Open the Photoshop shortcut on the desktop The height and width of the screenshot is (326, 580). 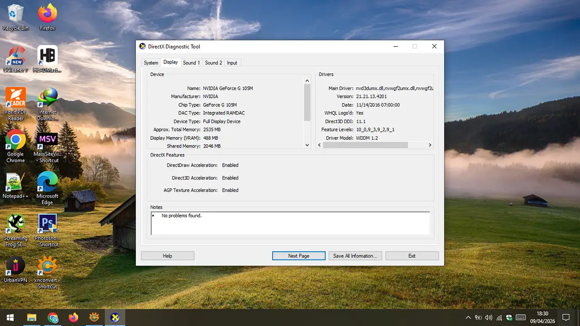pos(47,230)
